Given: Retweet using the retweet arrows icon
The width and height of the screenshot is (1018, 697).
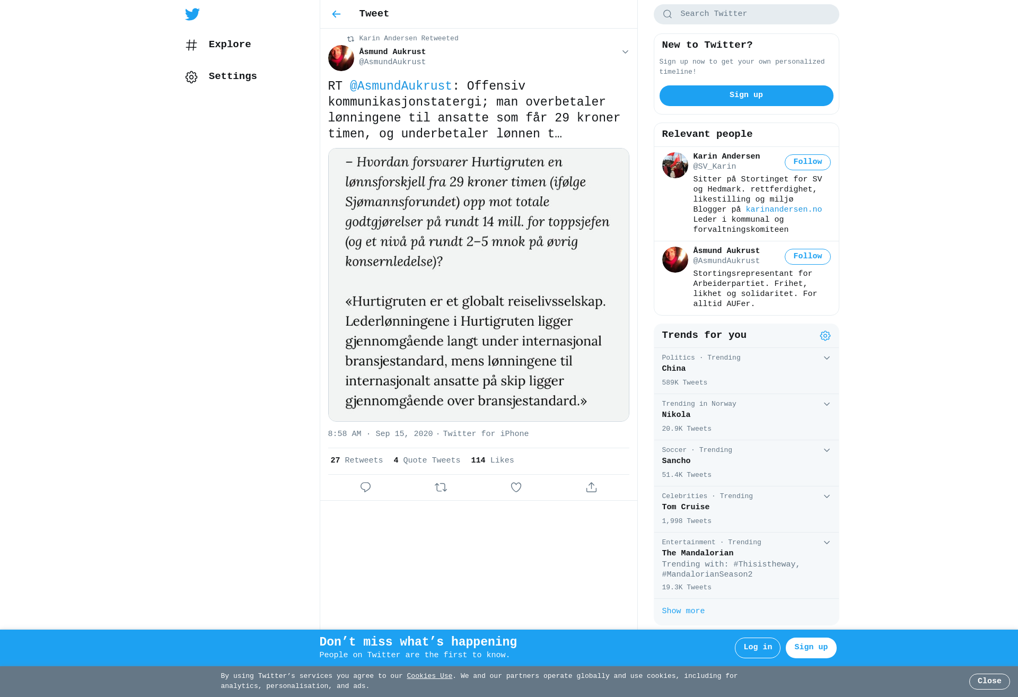Looking at the screenshot, I should click(x=441, y=487).
